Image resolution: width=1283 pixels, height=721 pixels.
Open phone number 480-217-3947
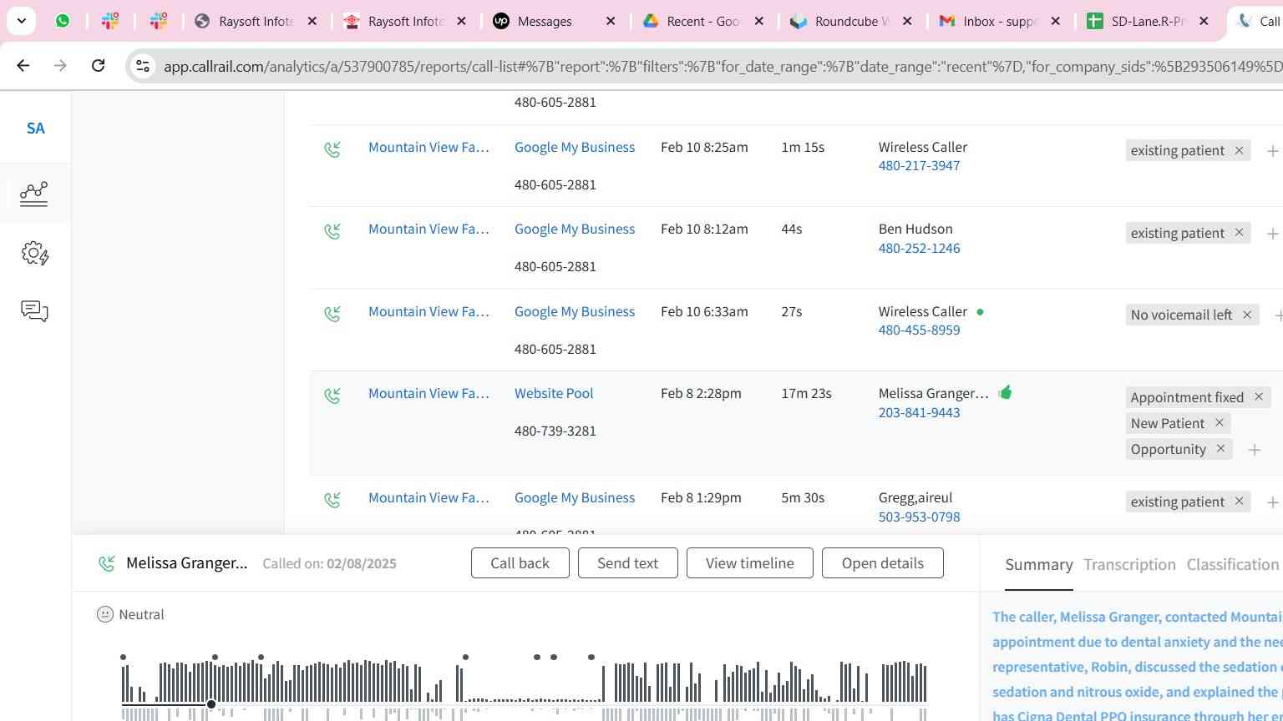[x=919, y=165]
